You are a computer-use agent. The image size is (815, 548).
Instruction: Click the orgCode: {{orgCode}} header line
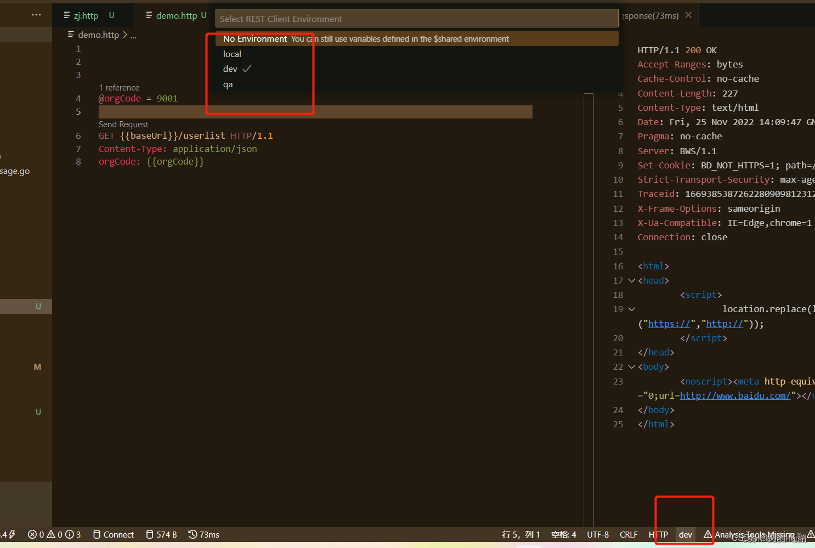[151, 162]
